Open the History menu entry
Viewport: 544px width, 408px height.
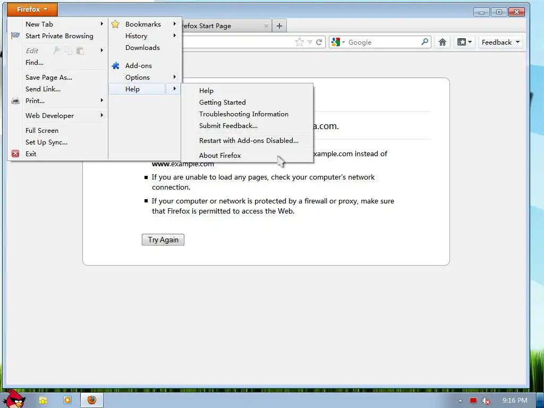point(137,36)
